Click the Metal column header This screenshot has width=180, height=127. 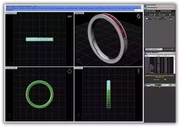coord(150,56)
